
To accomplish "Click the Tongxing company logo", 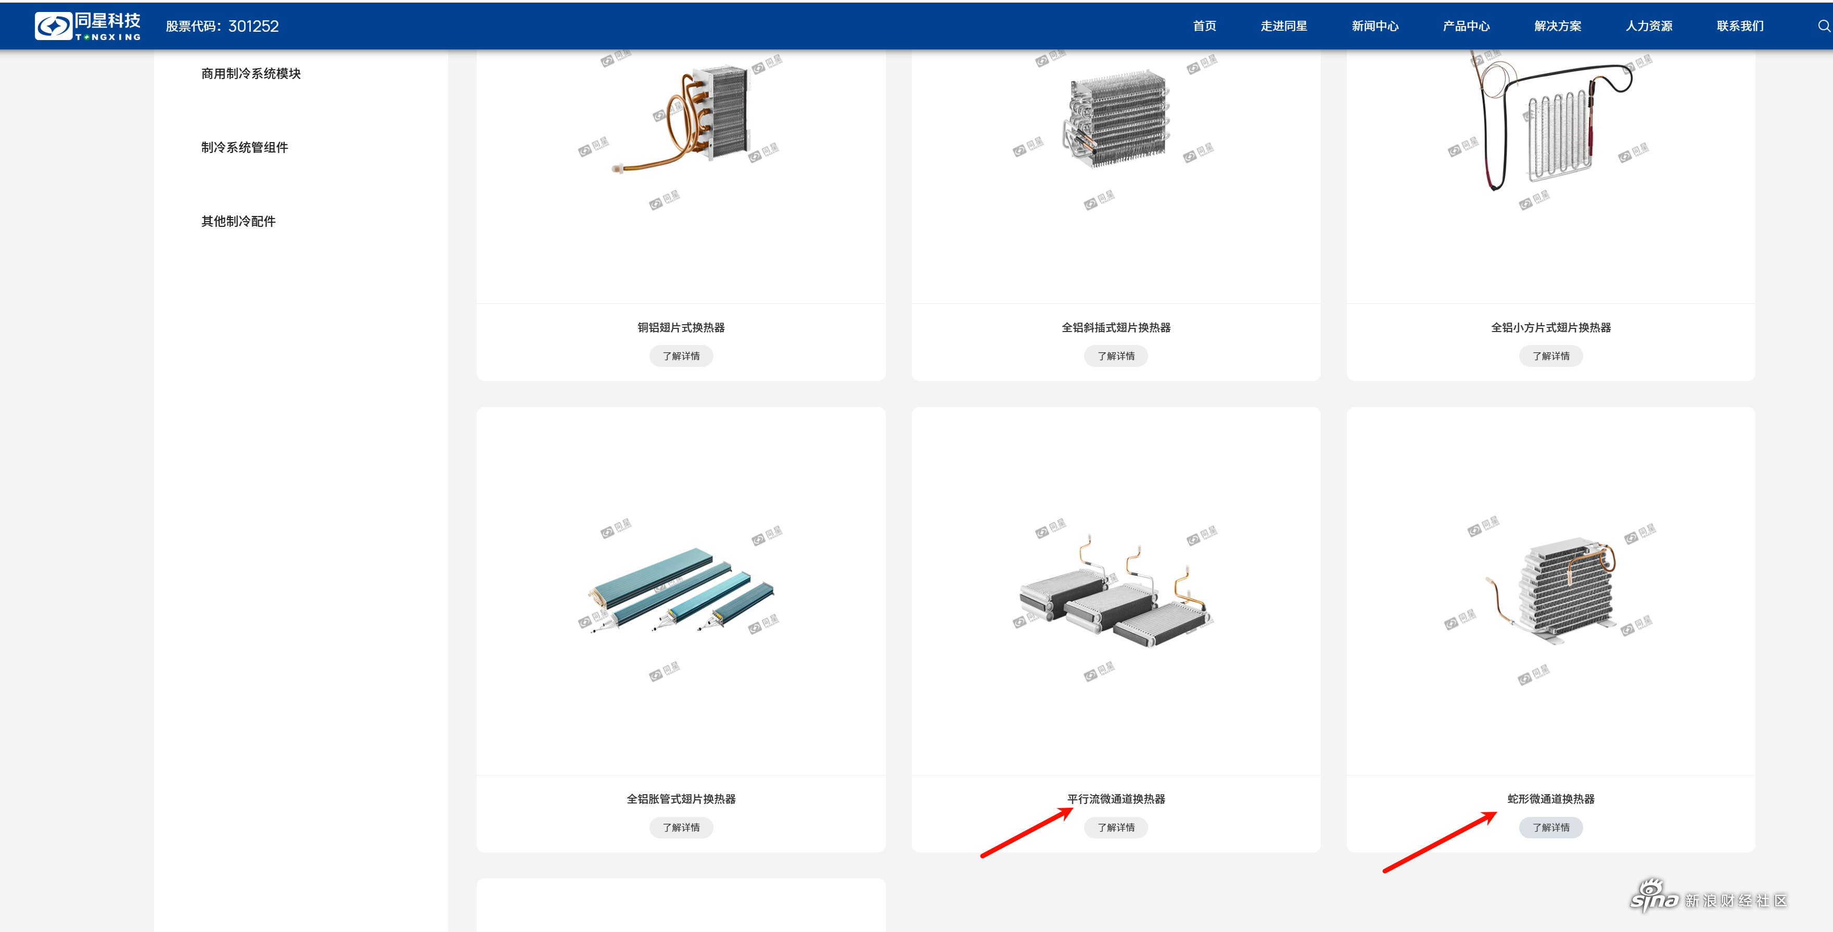I will click(88, 27).
